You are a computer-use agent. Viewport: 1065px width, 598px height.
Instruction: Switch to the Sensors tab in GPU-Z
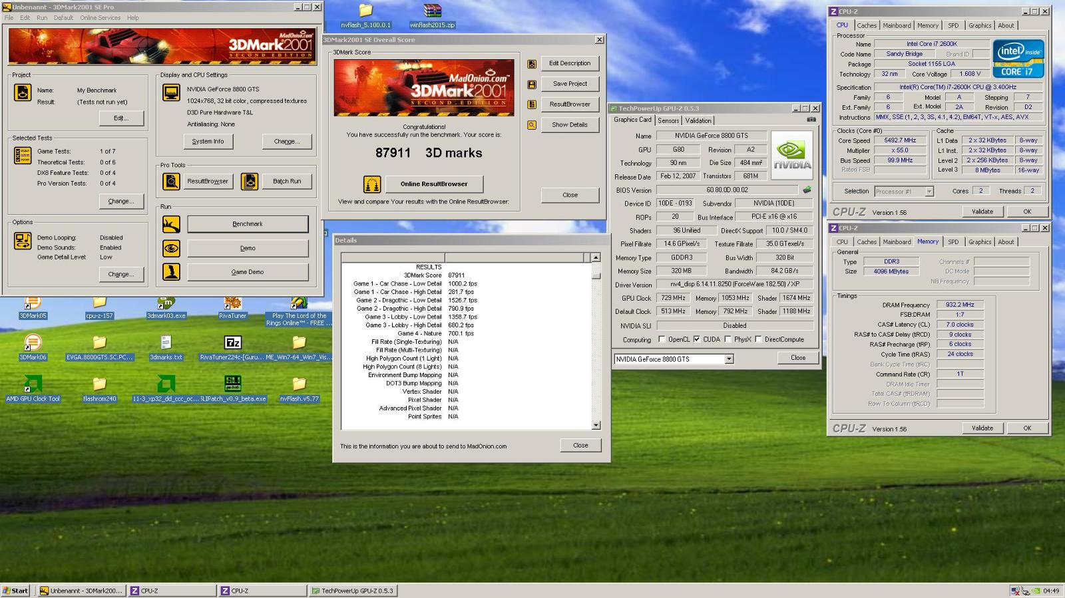(668, 120)
